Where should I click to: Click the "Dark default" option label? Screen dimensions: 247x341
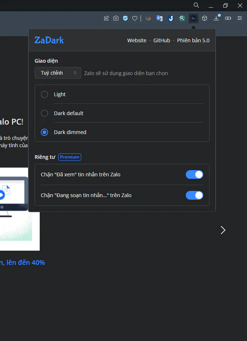tap(69, 113)
